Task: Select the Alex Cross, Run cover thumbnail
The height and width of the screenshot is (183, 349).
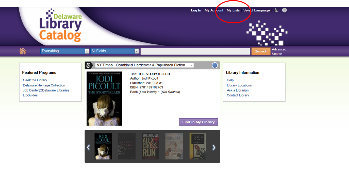Action: tap(151, 146)
